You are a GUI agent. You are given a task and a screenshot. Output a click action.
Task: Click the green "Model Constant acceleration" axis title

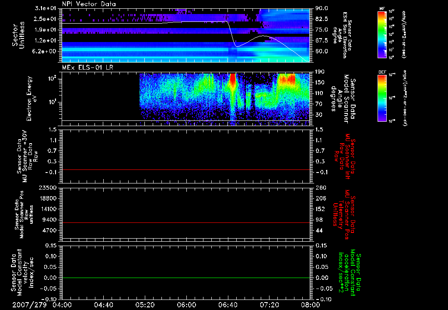[350, 273]
